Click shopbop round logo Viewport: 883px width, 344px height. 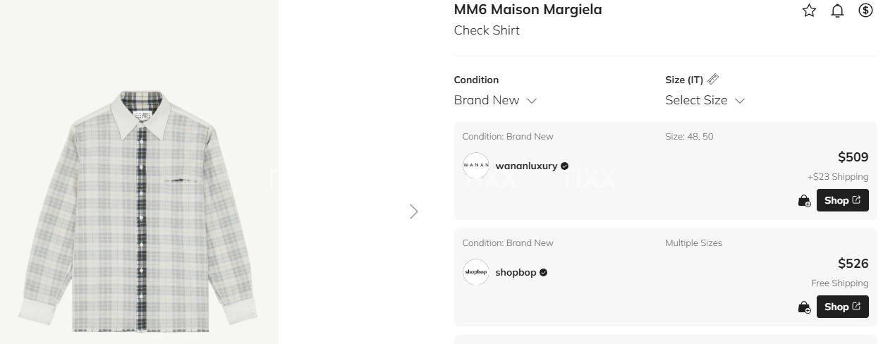pyautogui.click(x=476, y=272)
